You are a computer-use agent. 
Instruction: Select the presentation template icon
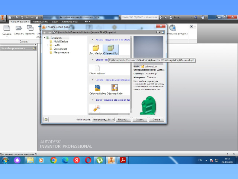[x=97, y=108]
